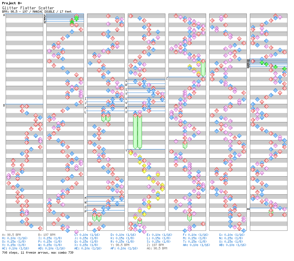Click the 'P' stop marker label on the chart
This screenshot has height=261, width=294.
coord(85,212)
